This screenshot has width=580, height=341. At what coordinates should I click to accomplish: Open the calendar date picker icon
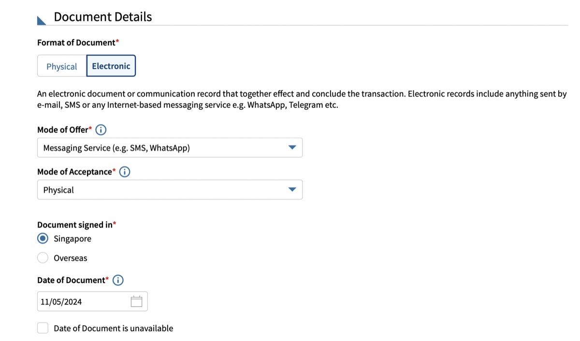tap(137, 301)
